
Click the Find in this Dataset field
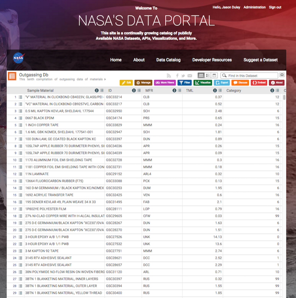249,75
